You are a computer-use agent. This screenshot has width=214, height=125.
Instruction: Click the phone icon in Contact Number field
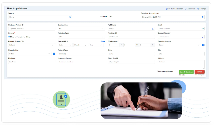pos(202,37)
